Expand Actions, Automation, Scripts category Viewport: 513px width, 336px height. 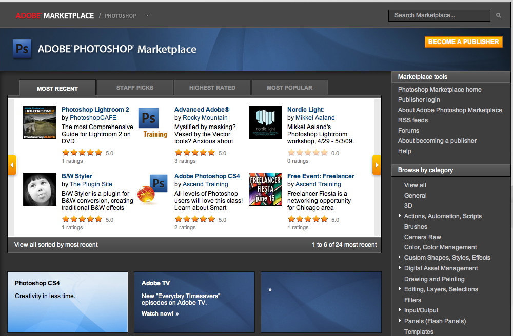click(x=400, y=216)
